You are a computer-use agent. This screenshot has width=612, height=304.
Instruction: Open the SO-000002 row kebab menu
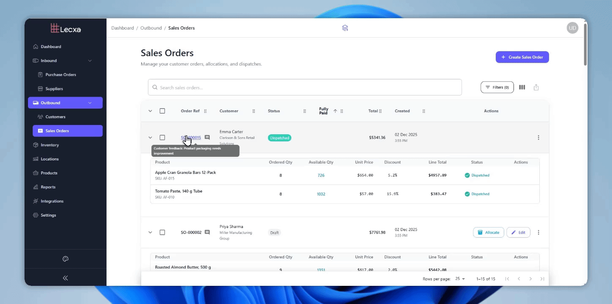[x=538, y=232]
